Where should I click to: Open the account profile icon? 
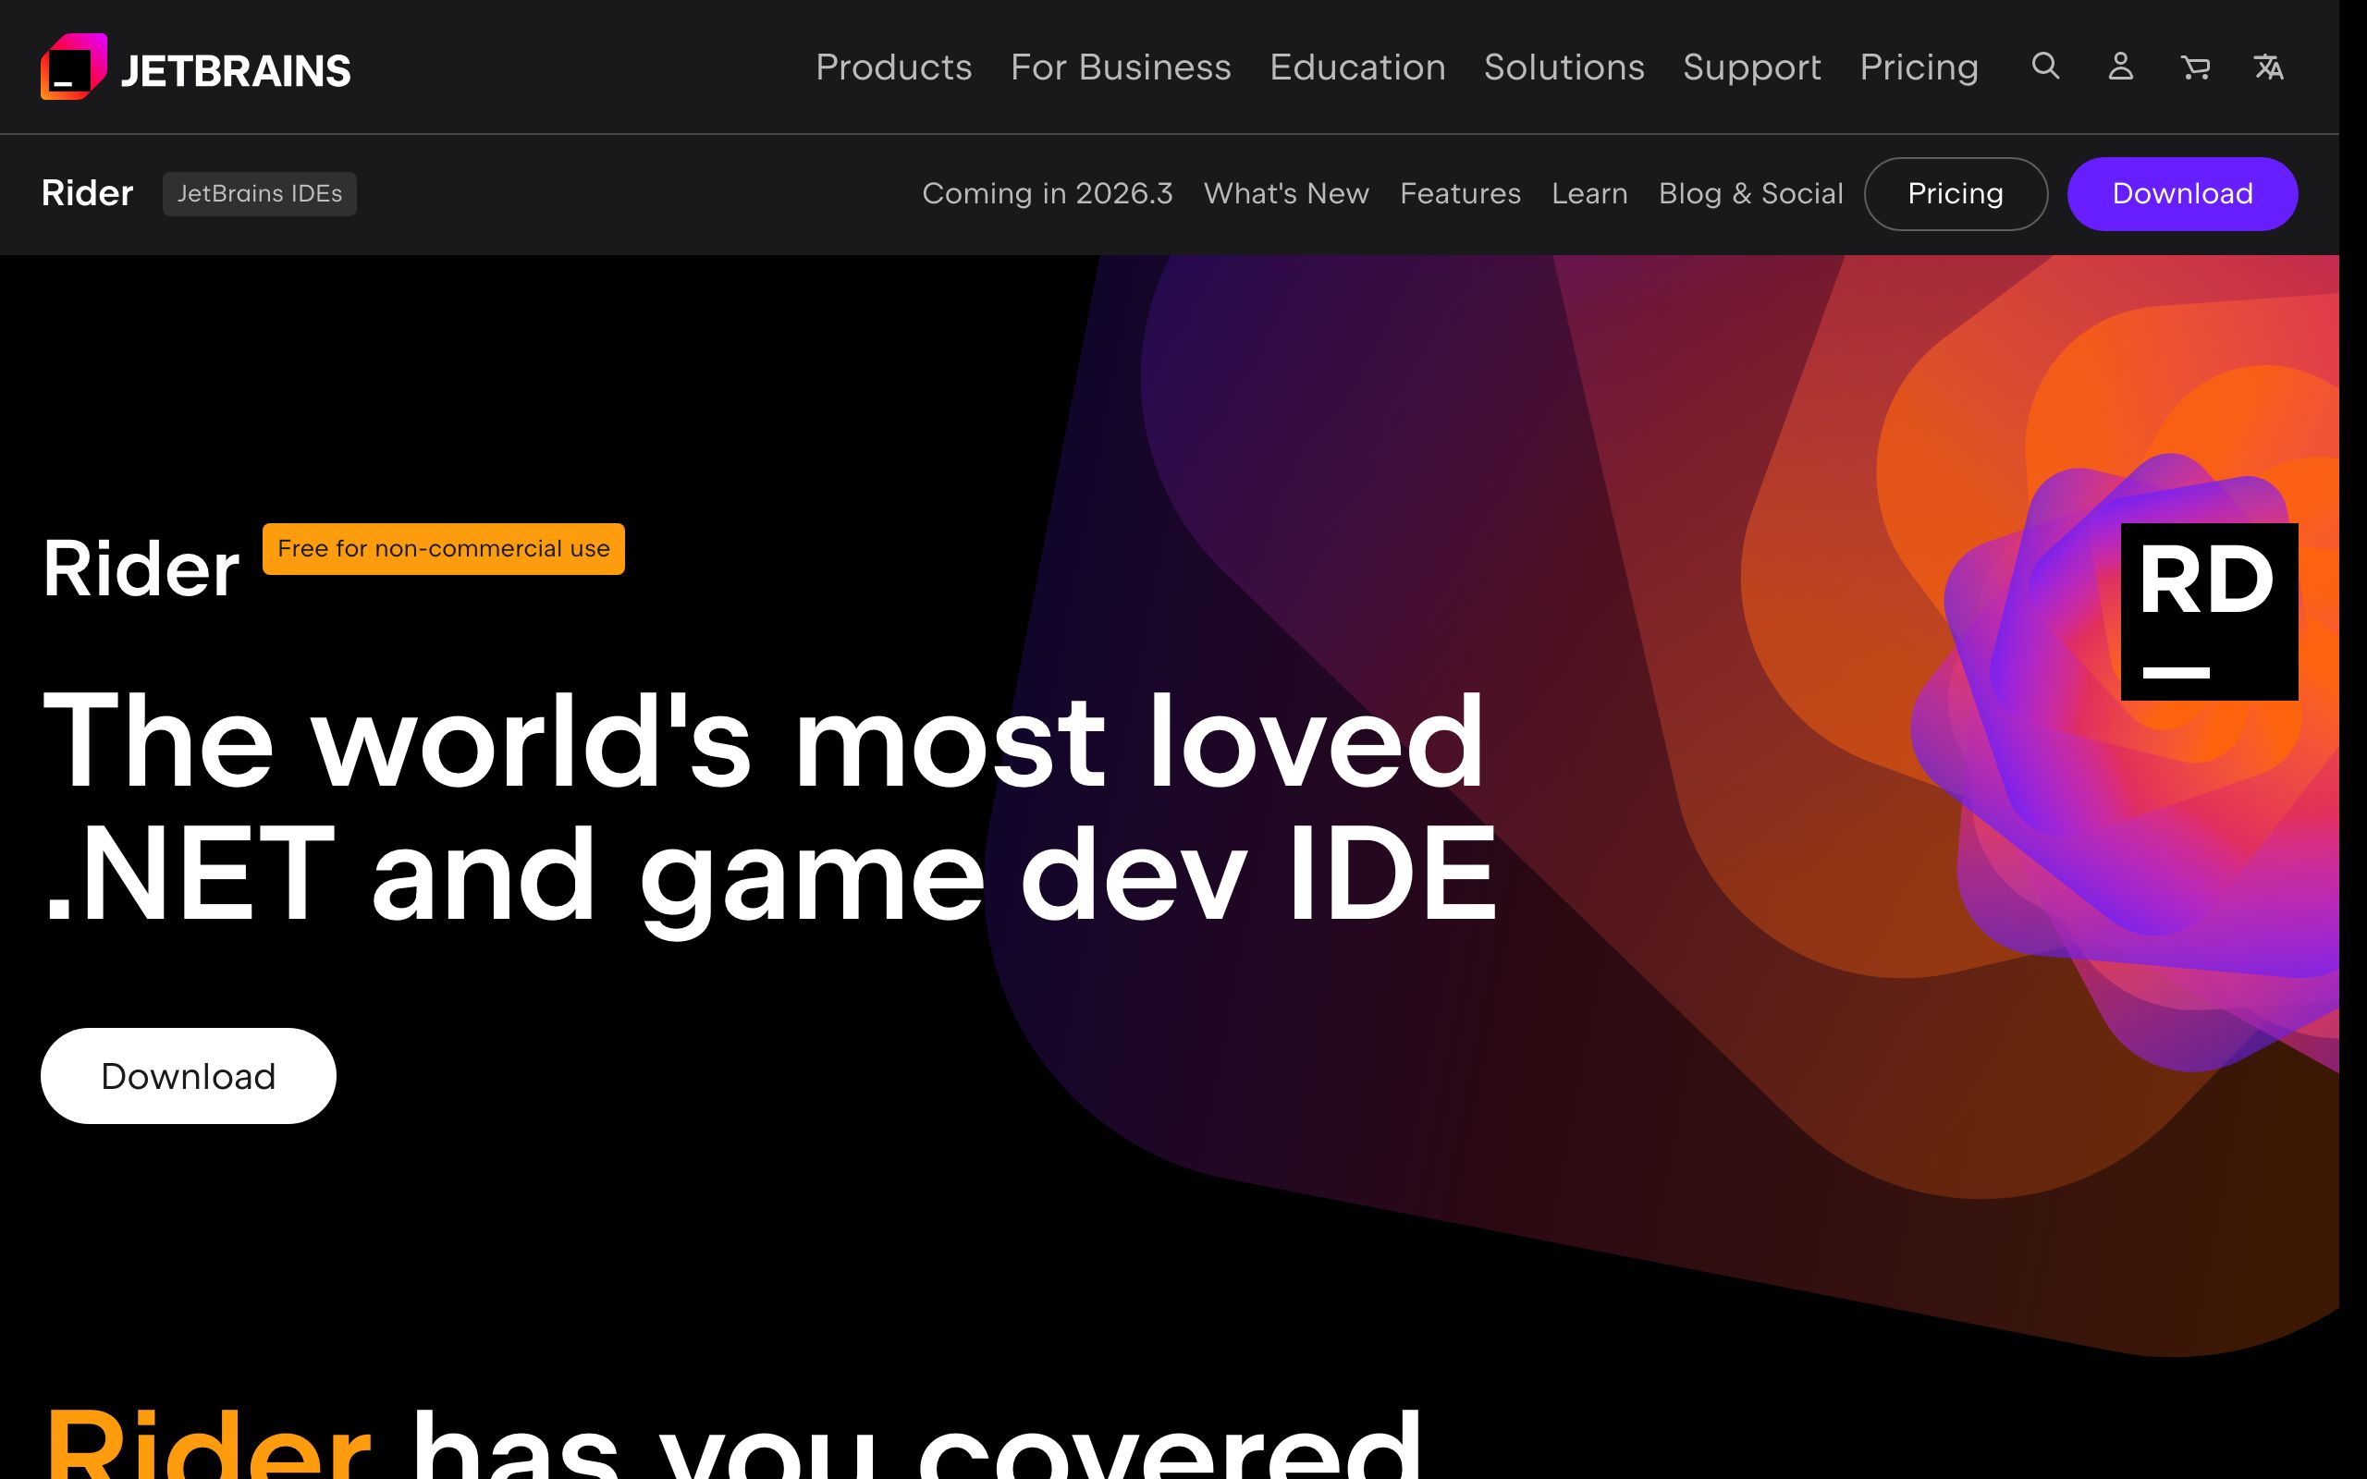pos(2120,67)
